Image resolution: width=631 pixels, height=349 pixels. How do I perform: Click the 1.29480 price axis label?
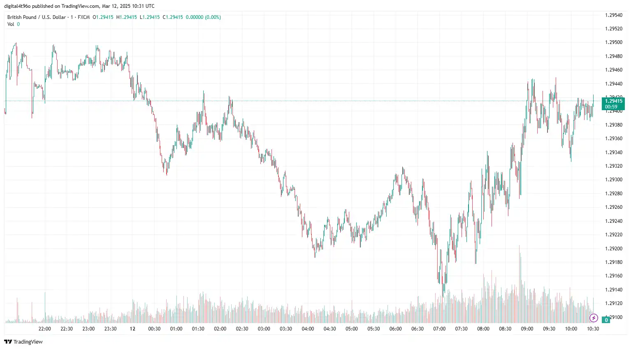coord(614,56)
